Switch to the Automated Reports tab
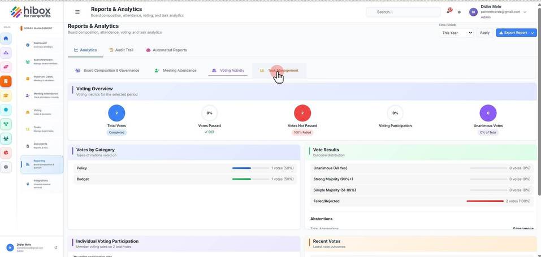 166,50
